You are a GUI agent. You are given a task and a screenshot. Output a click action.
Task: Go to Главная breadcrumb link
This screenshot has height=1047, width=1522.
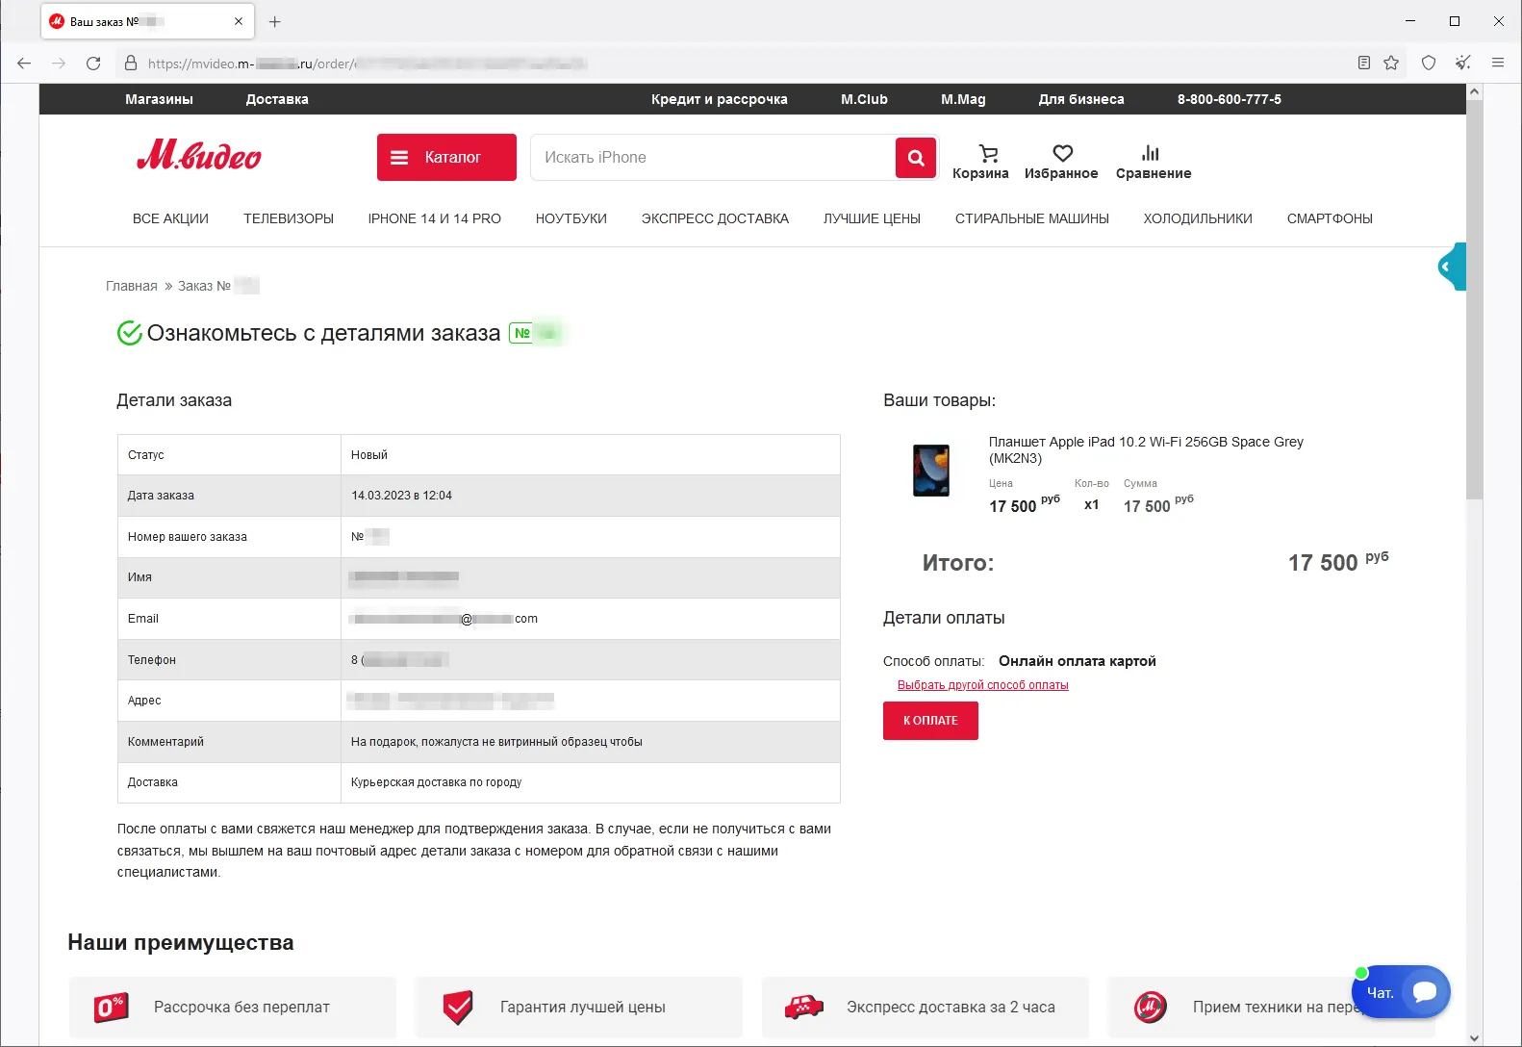coord(131,286)
